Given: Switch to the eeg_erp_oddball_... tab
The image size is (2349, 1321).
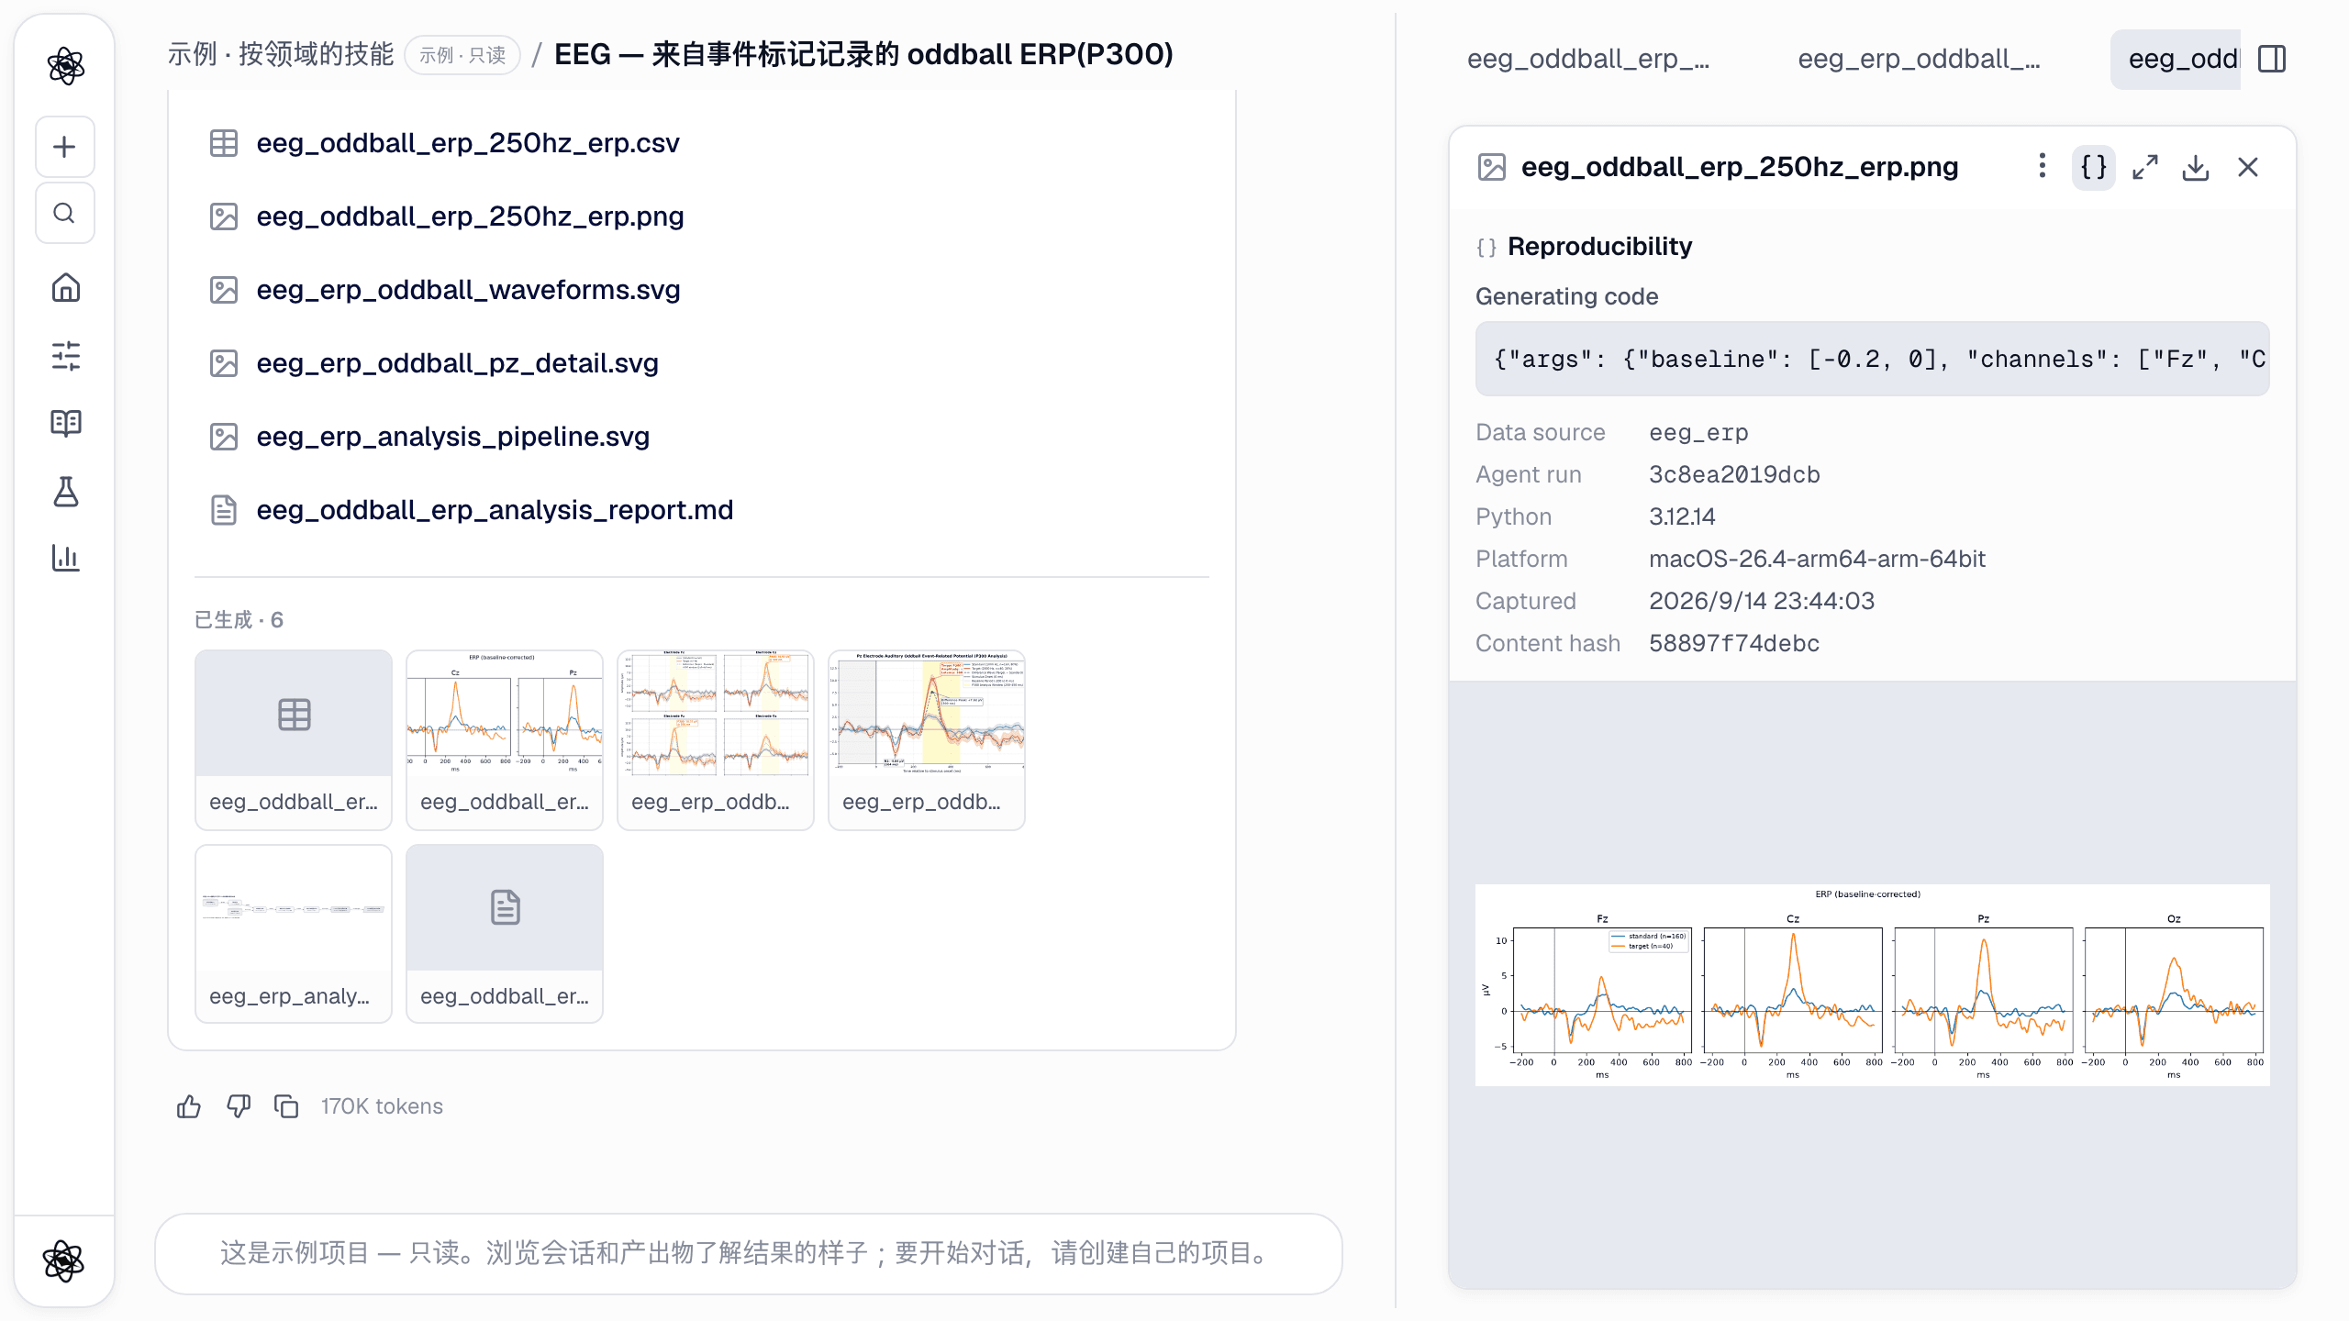Looking at the screenshot, I should point(1919,59).
